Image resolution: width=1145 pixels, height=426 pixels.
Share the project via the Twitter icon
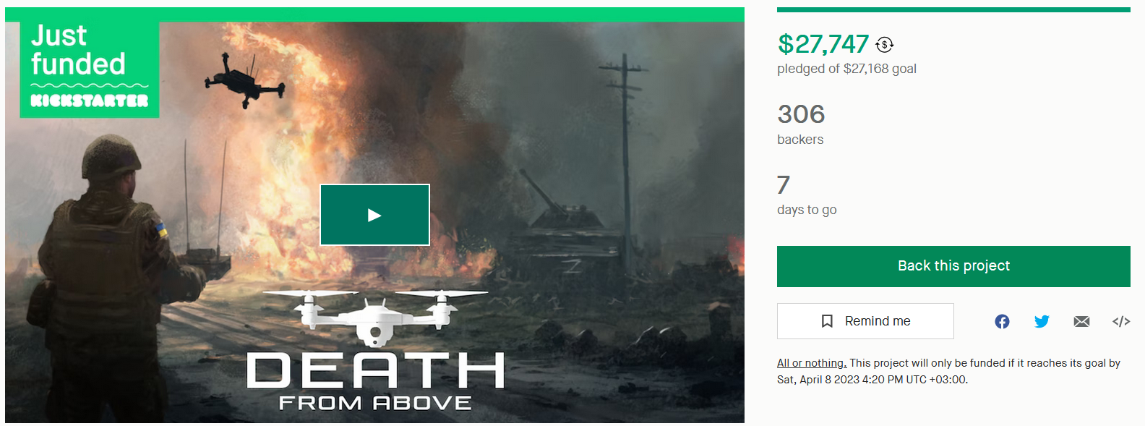(x=1042, y=321)
